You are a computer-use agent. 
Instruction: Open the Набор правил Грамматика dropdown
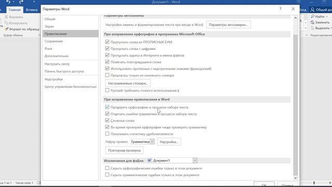pyautogui.click(x=152, y=142)
